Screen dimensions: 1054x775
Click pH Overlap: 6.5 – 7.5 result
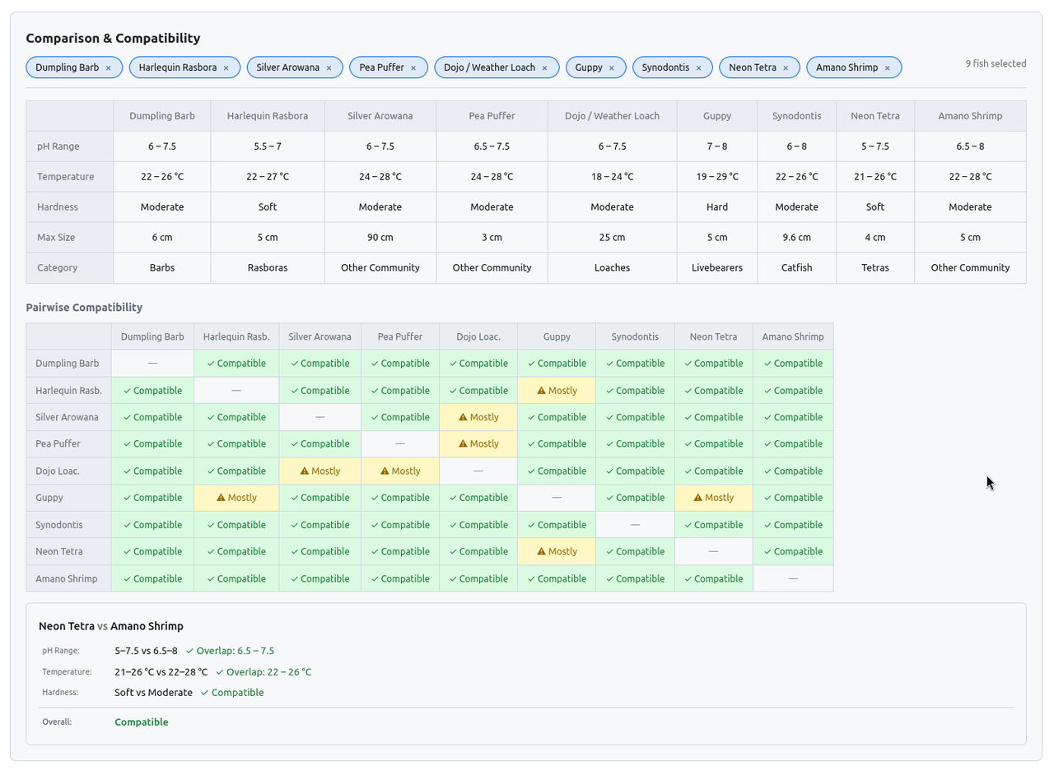(230, 651)
